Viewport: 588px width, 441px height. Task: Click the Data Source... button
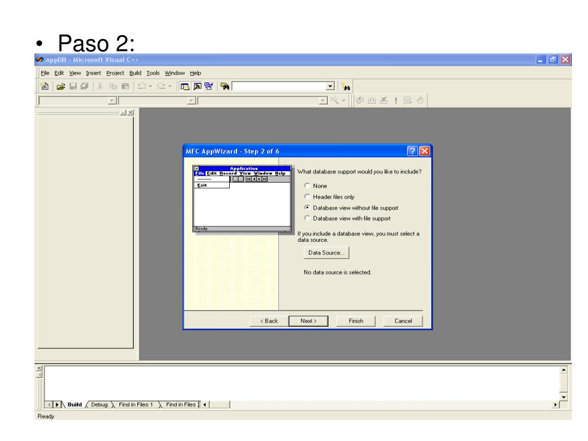(326, 253)
